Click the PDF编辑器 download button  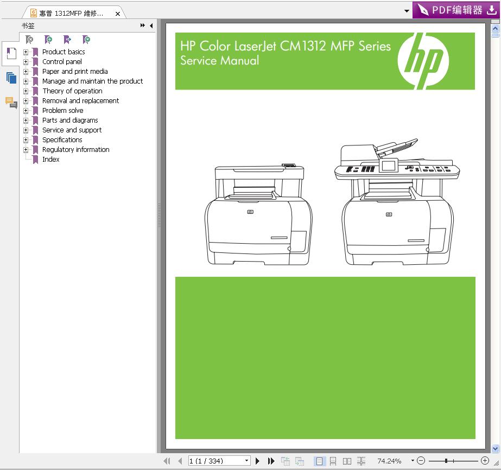click(x=456, y=10)
